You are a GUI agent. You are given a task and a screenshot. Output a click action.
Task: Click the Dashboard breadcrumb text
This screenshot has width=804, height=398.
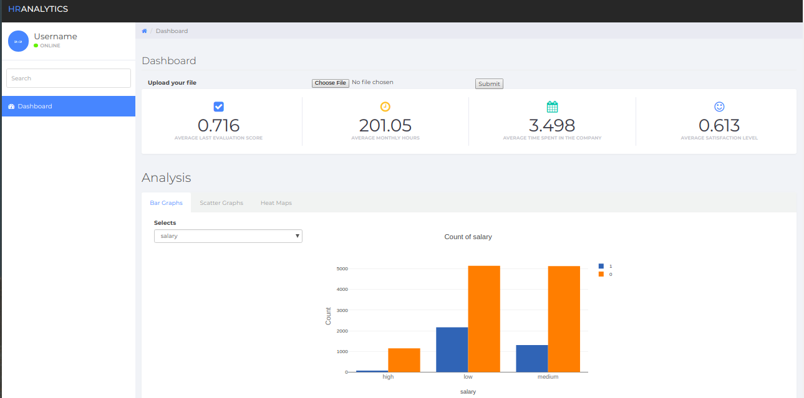(x=172, y=31)
